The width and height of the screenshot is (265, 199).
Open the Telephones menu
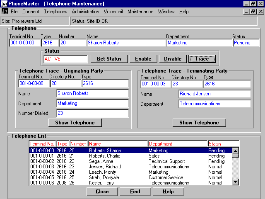55,12
